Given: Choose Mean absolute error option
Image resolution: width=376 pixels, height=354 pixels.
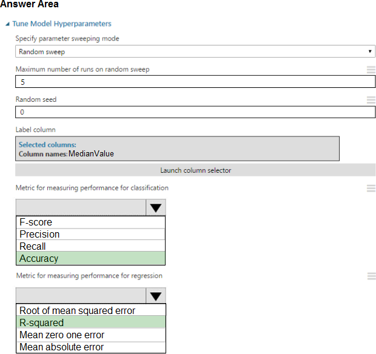Looking at the screenshot, I should (x=90, y=347).
